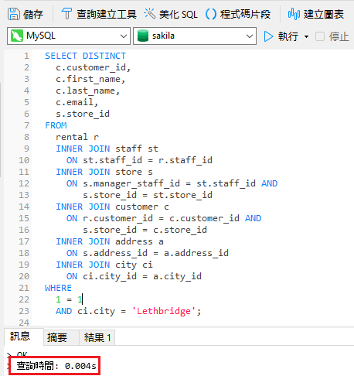Click INNER JOIN city ci line
The height and width of the screenshot is (376, 354).
[x=104, y=265]
